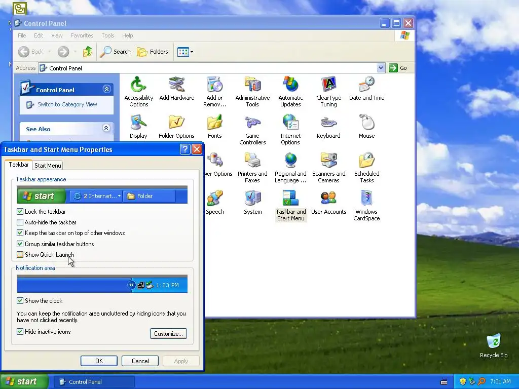Open the Tools menu
Image resolution: width=519 pixels, height=389 pixels.
click(x=107, y=35)
